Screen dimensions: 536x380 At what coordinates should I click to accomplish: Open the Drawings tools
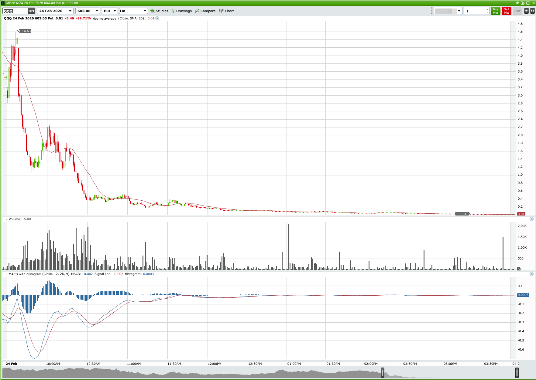coord(182,11)
